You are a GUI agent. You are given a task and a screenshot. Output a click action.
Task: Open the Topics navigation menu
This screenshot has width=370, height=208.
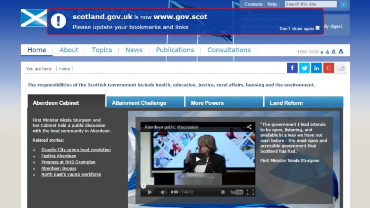tap(102, 50)
